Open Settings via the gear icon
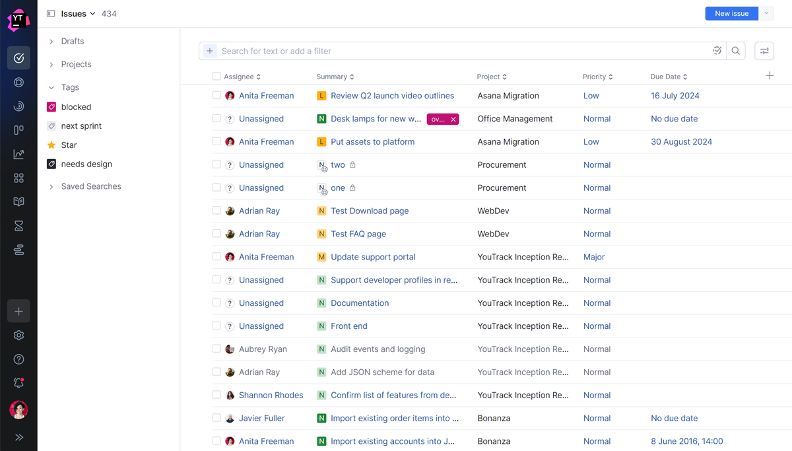The width and height of the screenshot is (792, 451). (18, 335)
